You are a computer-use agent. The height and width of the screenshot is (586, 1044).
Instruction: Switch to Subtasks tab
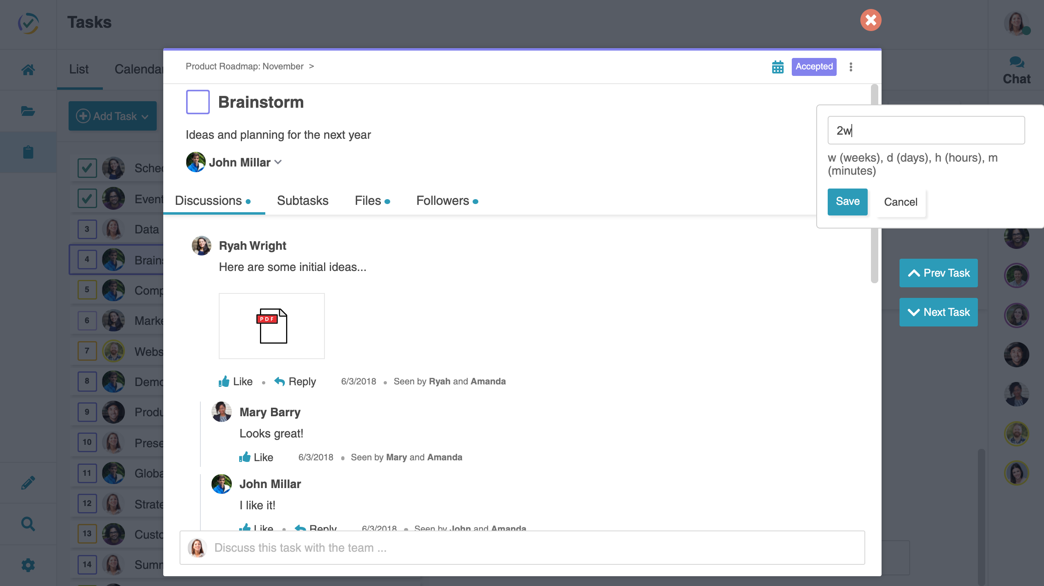302,201
